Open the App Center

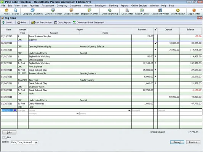(194, 12)
